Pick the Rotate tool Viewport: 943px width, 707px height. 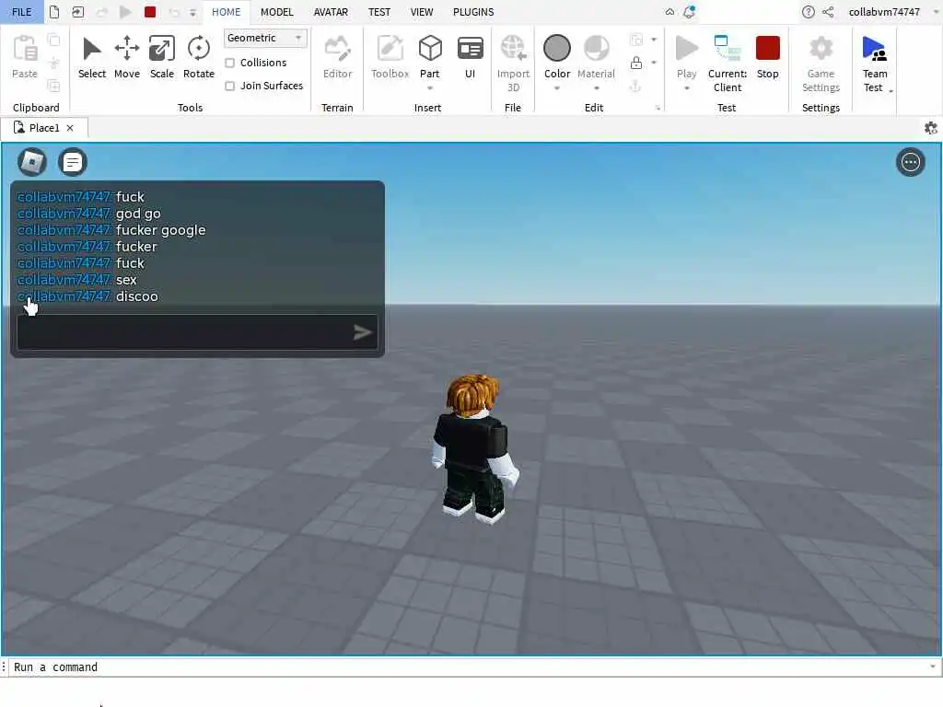pos(199,58)
